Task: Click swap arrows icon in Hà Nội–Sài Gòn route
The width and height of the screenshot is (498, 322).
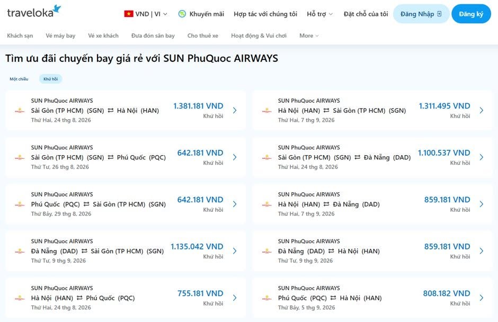Action: point(326,111)
